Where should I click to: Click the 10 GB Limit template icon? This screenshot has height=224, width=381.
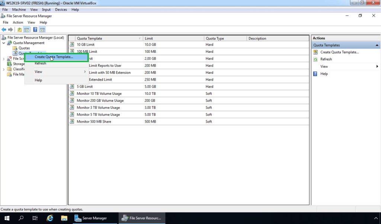click(x=72, y=45)
